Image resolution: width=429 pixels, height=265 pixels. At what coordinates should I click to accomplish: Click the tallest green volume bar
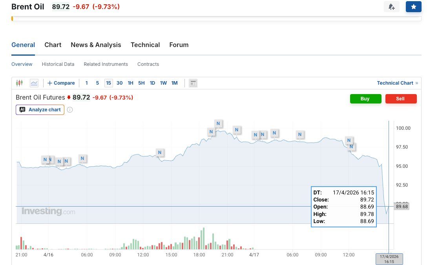204,239
